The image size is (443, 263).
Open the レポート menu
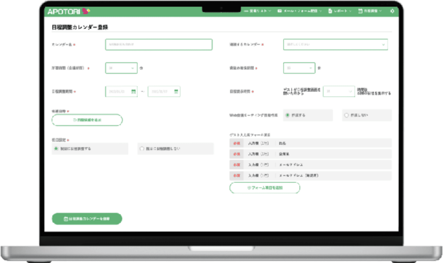click(340, 11)
